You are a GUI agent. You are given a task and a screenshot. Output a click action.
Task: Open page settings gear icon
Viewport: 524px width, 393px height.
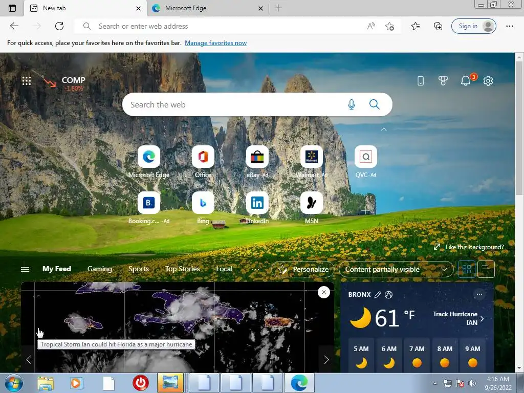488,81
